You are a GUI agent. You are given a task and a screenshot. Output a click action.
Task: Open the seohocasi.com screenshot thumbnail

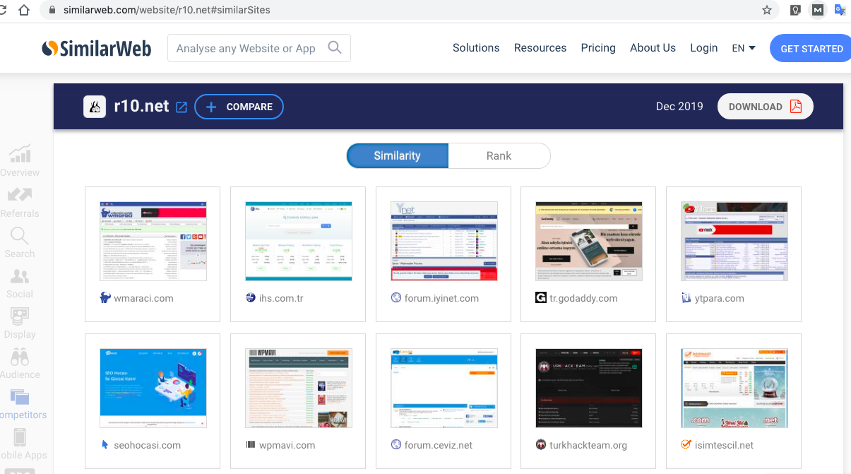(x=153, y=388)
